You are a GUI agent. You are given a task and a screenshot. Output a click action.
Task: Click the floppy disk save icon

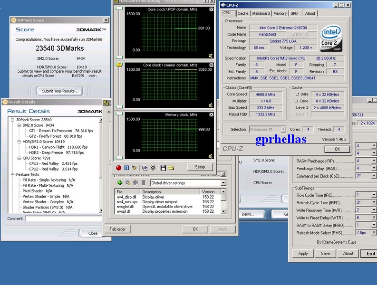pos(163,168)
